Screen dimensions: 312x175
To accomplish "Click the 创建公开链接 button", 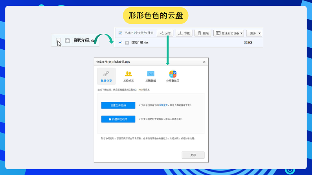I will pyautogui.click(x=118, y=105).
